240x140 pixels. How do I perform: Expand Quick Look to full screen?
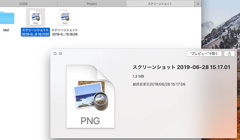(x=60, y=54)
